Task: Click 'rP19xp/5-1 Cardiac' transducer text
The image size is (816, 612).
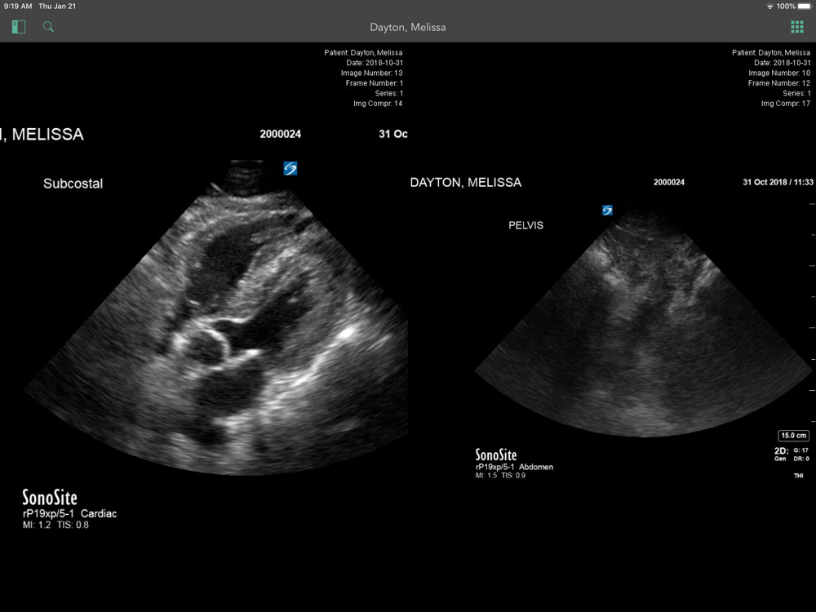Action: coord(69,513)
